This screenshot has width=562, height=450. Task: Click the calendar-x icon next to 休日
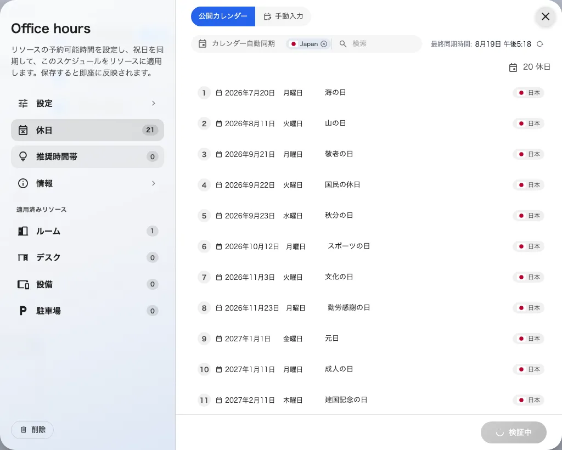pos(23,130)
